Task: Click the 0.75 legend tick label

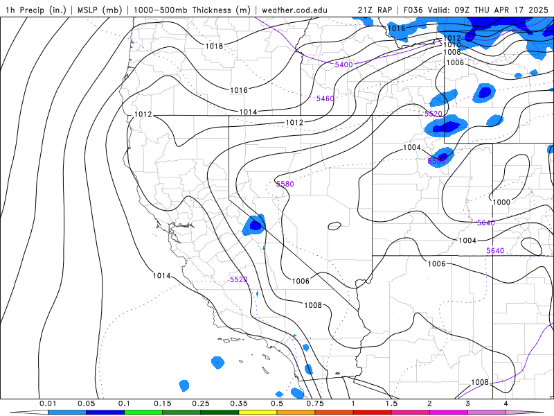Action: coord(315,404)
